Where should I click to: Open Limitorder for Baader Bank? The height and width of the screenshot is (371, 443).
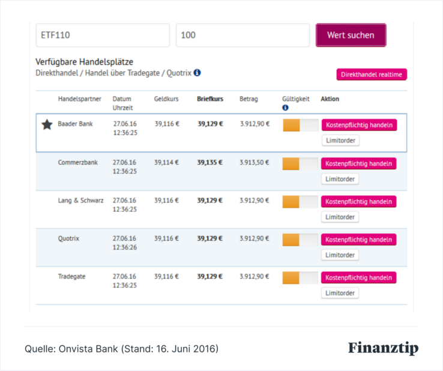tap(340, 140)
